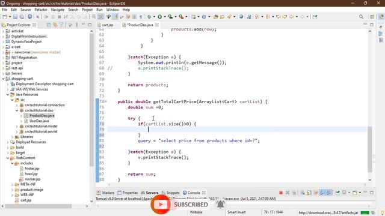Click the green Run button icon
385x216 pixels.
159,17
